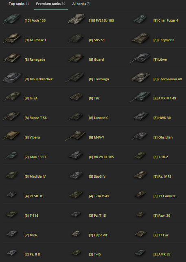Select the Premium tanks tab
186x262 pixels.
pyautogui.click(x=50, y=4)
